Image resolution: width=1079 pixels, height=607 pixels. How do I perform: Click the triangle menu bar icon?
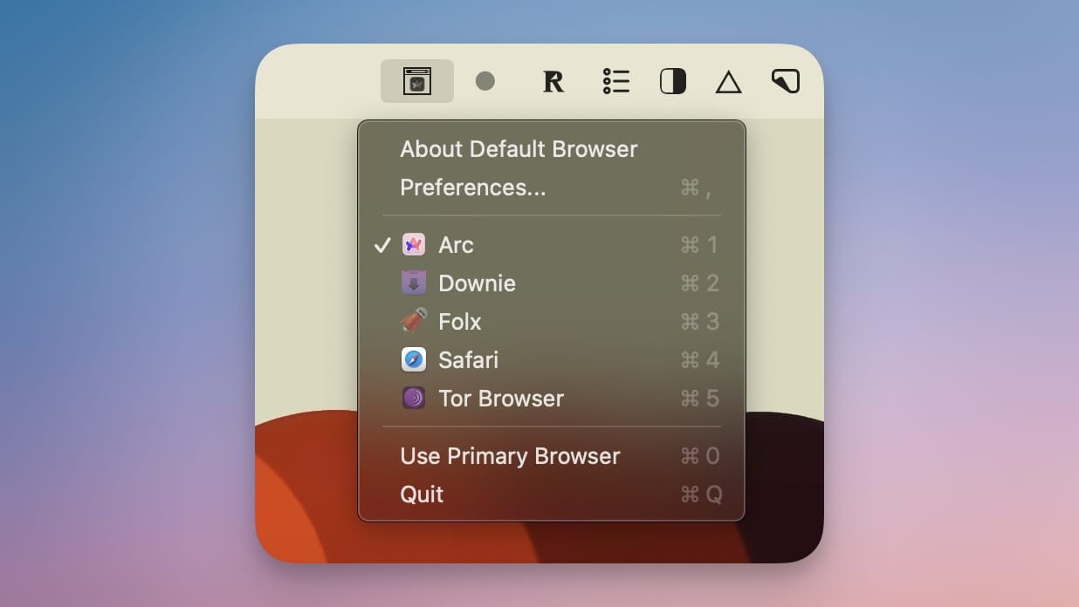click(728, 80)
